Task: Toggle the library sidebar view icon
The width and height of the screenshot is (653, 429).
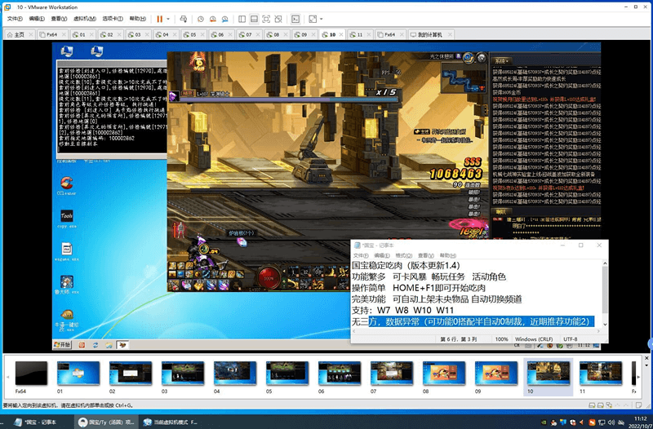Action: point(242,19)
